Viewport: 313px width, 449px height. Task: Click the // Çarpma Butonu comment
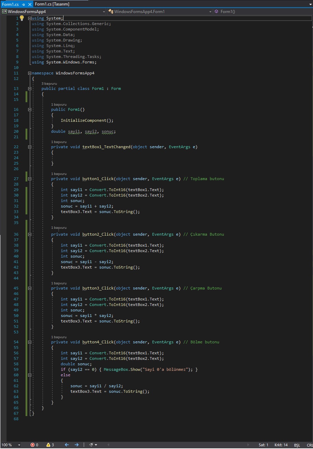coord(202,288)
